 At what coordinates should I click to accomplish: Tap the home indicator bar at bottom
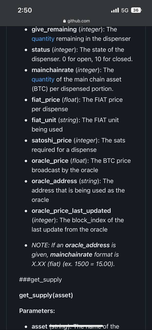coord(76,326)
